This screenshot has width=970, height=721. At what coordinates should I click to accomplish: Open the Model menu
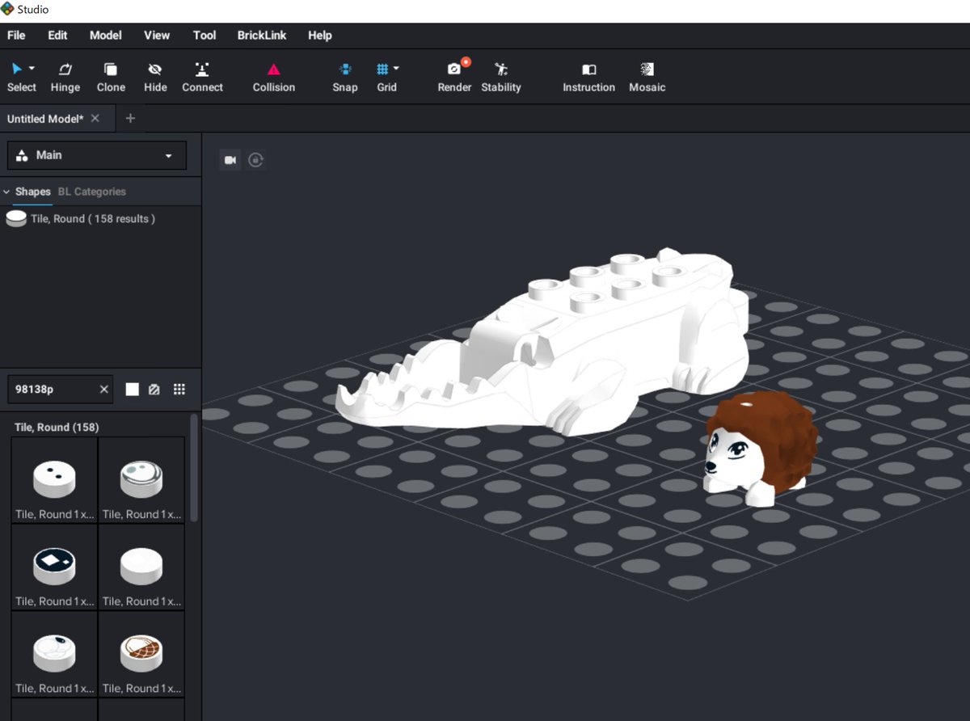coord(106,35)
